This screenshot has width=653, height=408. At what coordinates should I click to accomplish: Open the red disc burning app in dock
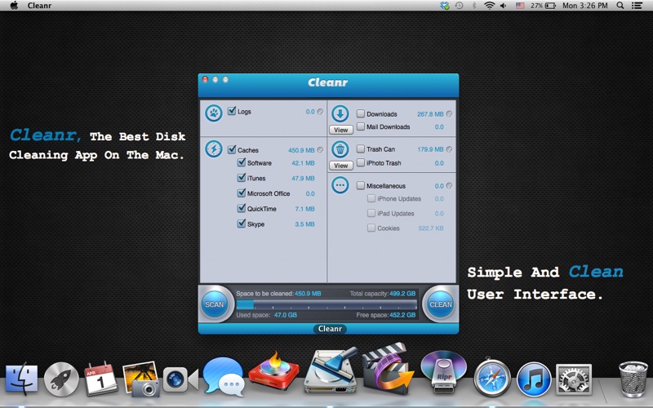pos(273,370)
